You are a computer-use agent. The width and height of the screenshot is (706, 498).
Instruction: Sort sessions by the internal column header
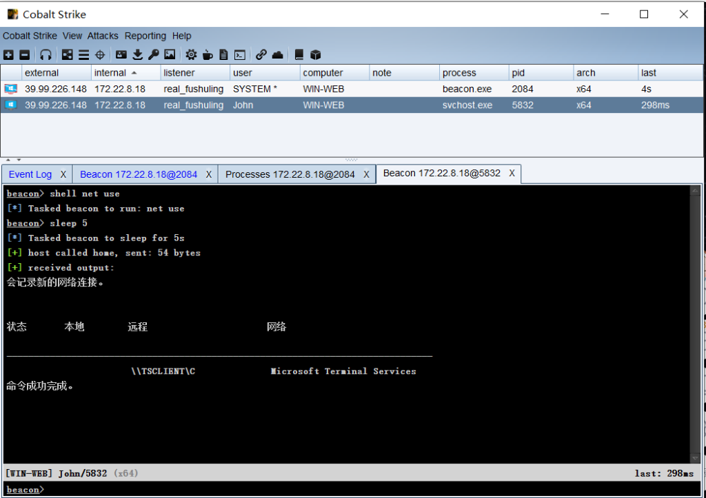pos(110,73)
